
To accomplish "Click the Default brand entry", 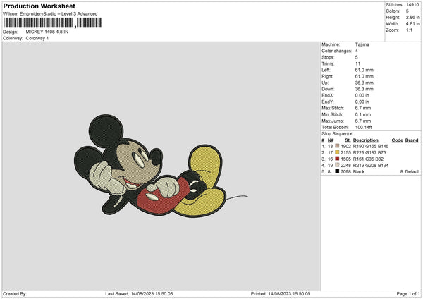I will 412,171.
